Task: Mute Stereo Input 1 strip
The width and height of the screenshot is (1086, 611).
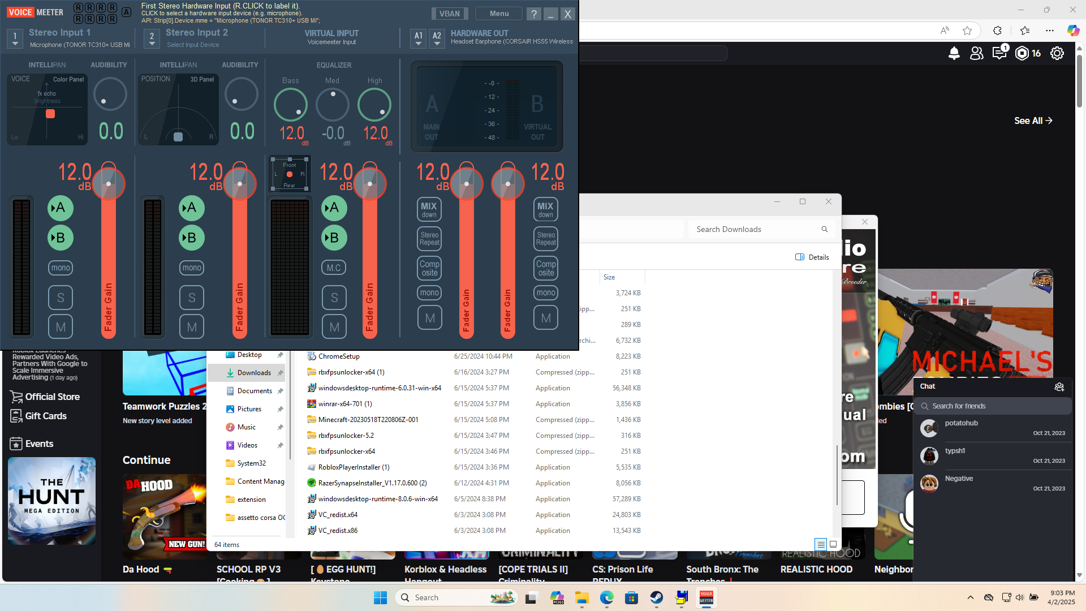Action: (61, 327)
